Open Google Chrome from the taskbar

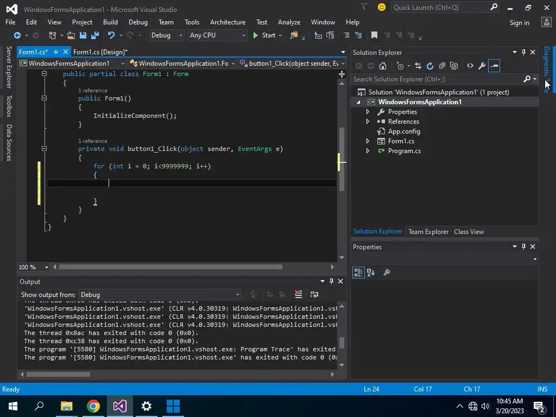click(93, 406)
